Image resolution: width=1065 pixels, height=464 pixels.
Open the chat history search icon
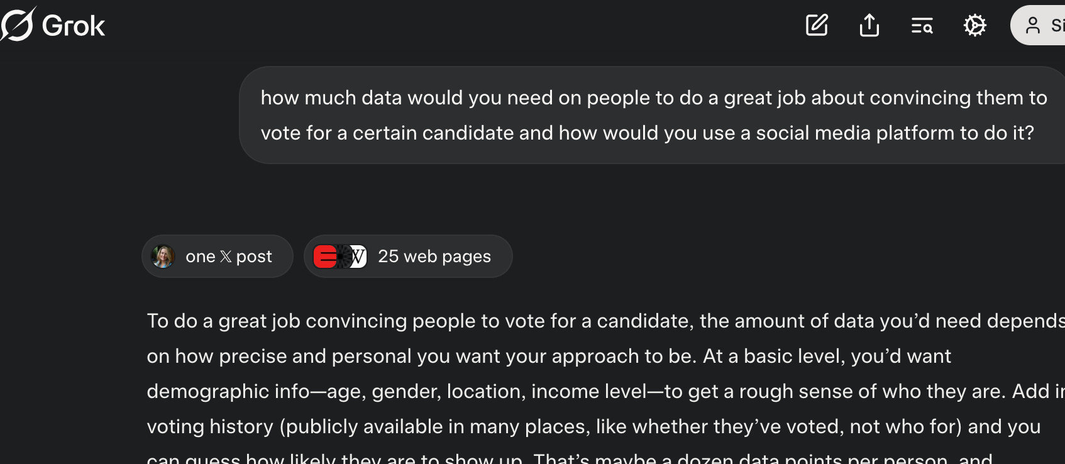pyautogui.click(x=922, y=26)
